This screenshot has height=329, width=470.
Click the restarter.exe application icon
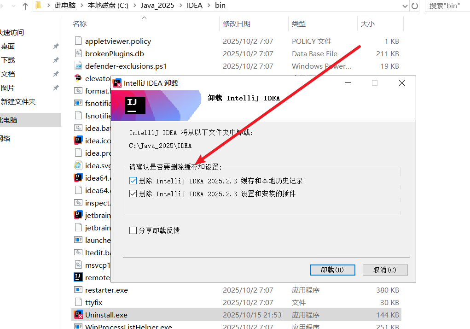tap(78, 290)
